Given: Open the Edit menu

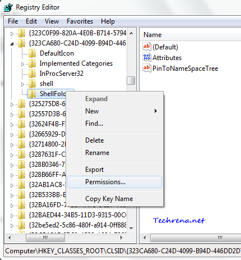Looking at the screenshot, I should click(31, 21).
